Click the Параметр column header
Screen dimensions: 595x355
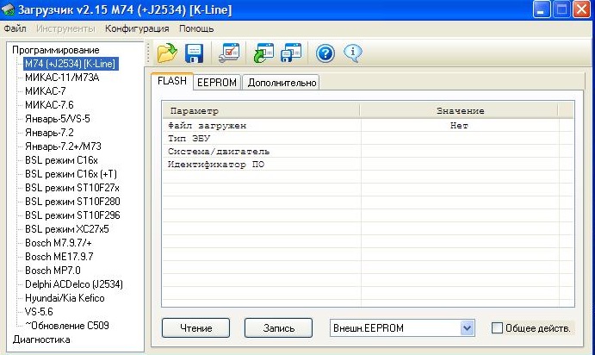261,111
